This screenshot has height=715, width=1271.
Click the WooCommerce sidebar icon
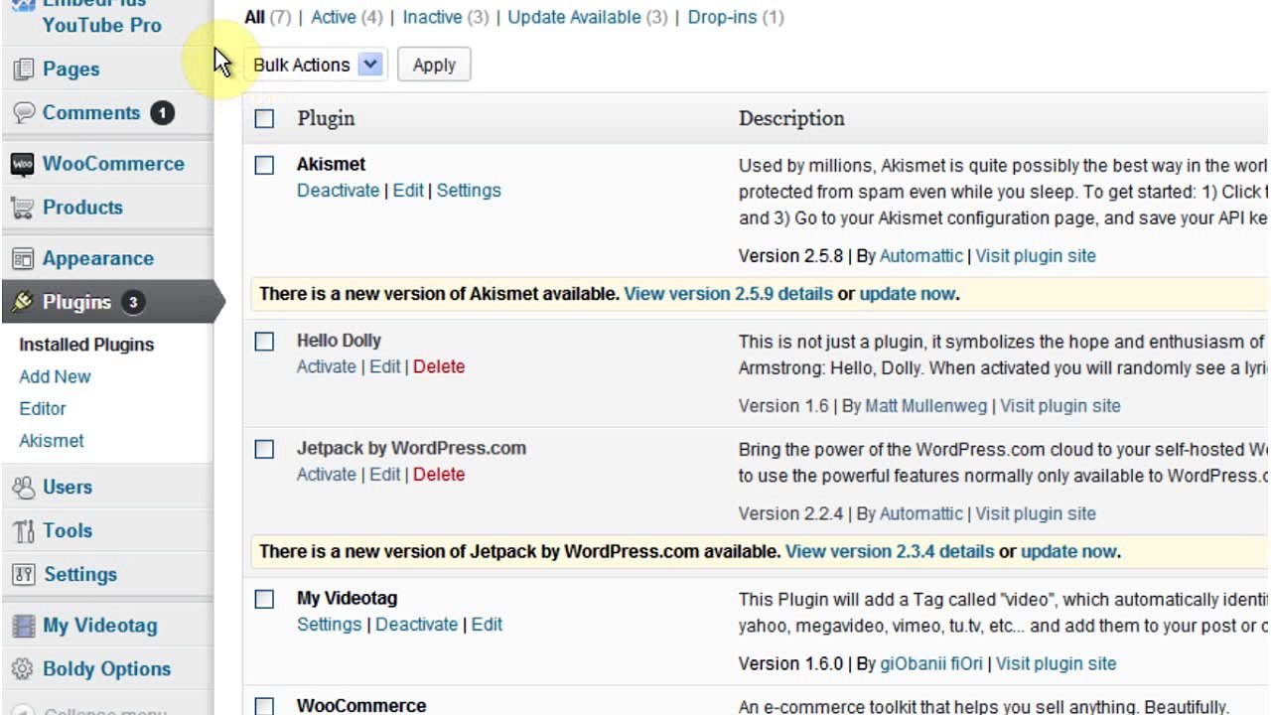tap(23, 164)
